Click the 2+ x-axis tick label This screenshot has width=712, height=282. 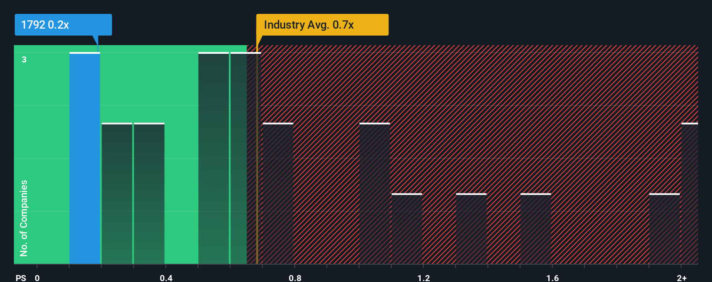682,278
